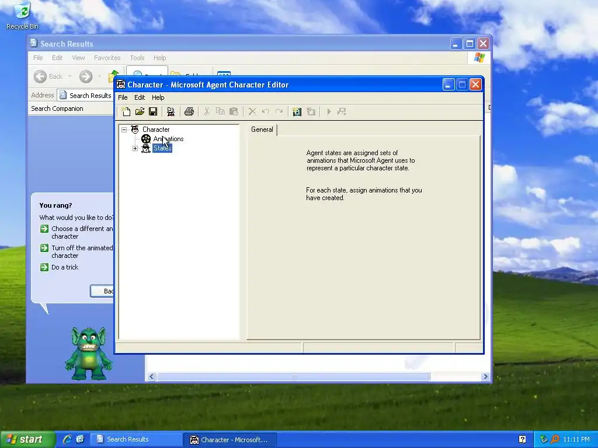Select Character root in the tree

156,129
